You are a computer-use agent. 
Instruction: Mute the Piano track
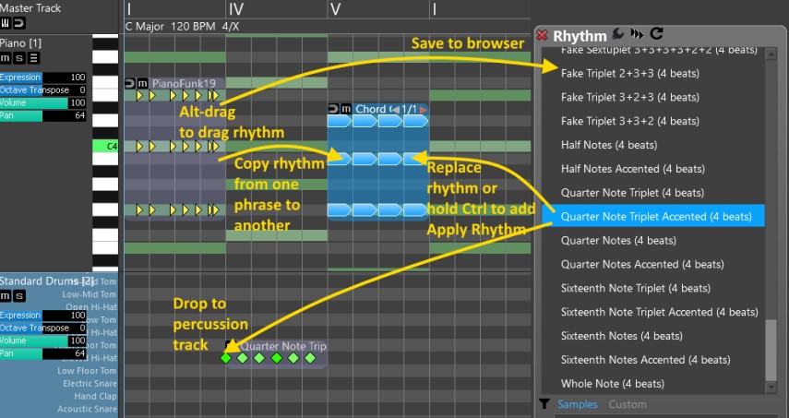[6, 58]
